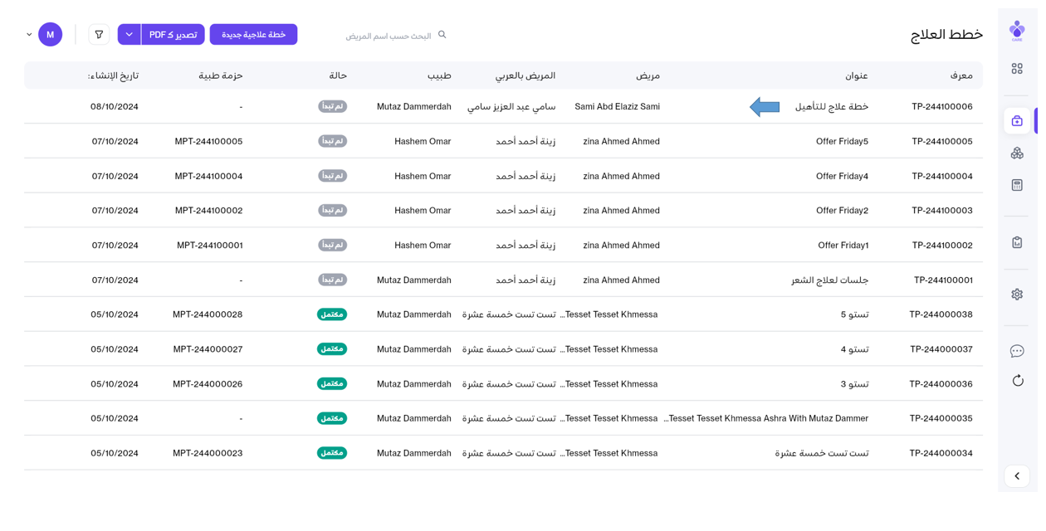
Task: Open treatment plan row TP-244100006
Action: coord(941,106)
